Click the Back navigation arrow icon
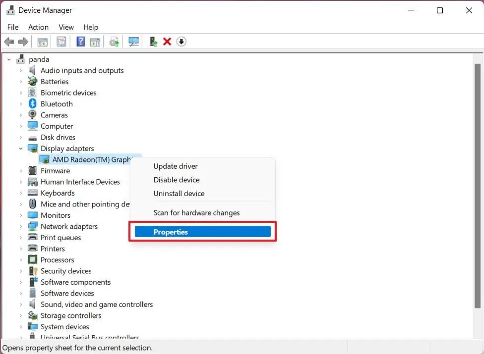This screenshot has height=354, width=484. tap(9, 41)
